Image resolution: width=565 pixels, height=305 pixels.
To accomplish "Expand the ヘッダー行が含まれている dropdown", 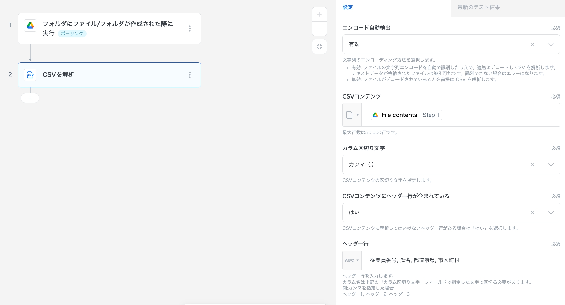I will click(x=551, y=213).
